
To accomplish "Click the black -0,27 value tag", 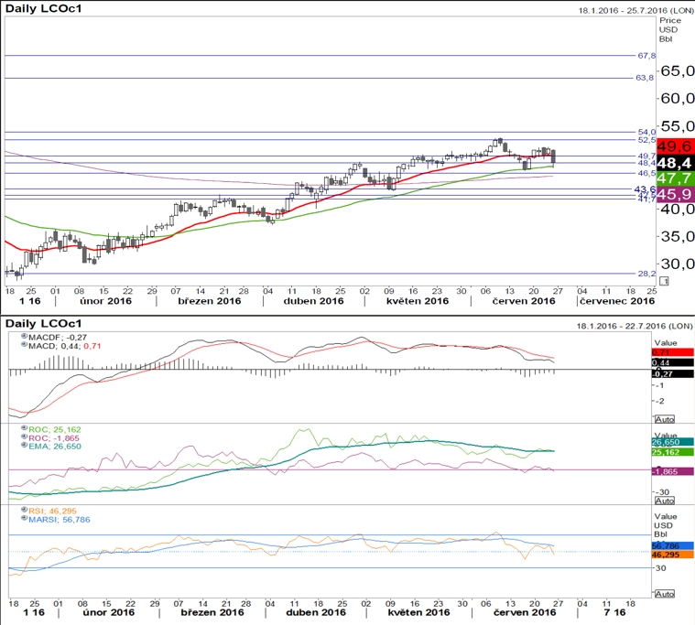I will [672, 374].
